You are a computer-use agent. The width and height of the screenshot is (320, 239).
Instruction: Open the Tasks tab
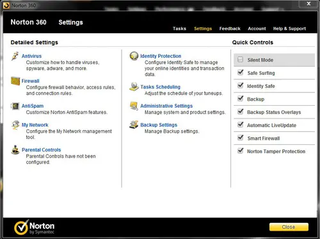(x=179, y=28)
